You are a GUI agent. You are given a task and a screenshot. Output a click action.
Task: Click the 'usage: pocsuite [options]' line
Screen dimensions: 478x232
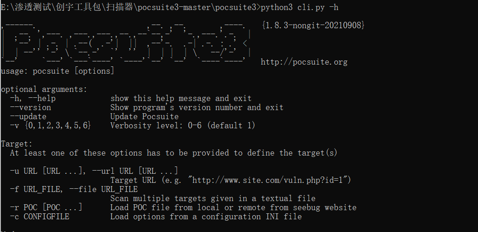point(57,71)
